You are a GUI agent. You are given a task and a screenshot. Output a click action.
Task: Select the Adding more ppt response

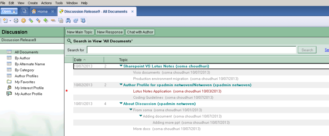point(191,122)
